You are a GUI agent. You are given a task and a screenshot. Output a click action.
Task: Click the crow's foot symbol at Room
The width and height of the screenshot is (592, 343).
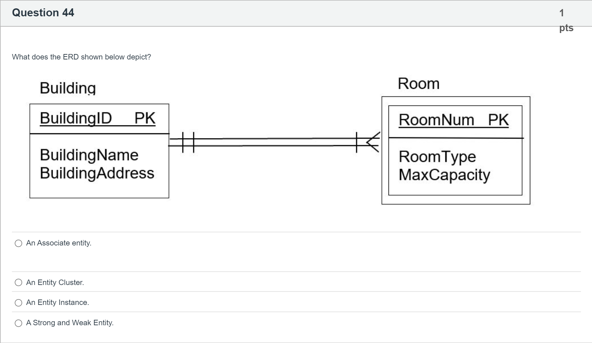tap(373, 142)
